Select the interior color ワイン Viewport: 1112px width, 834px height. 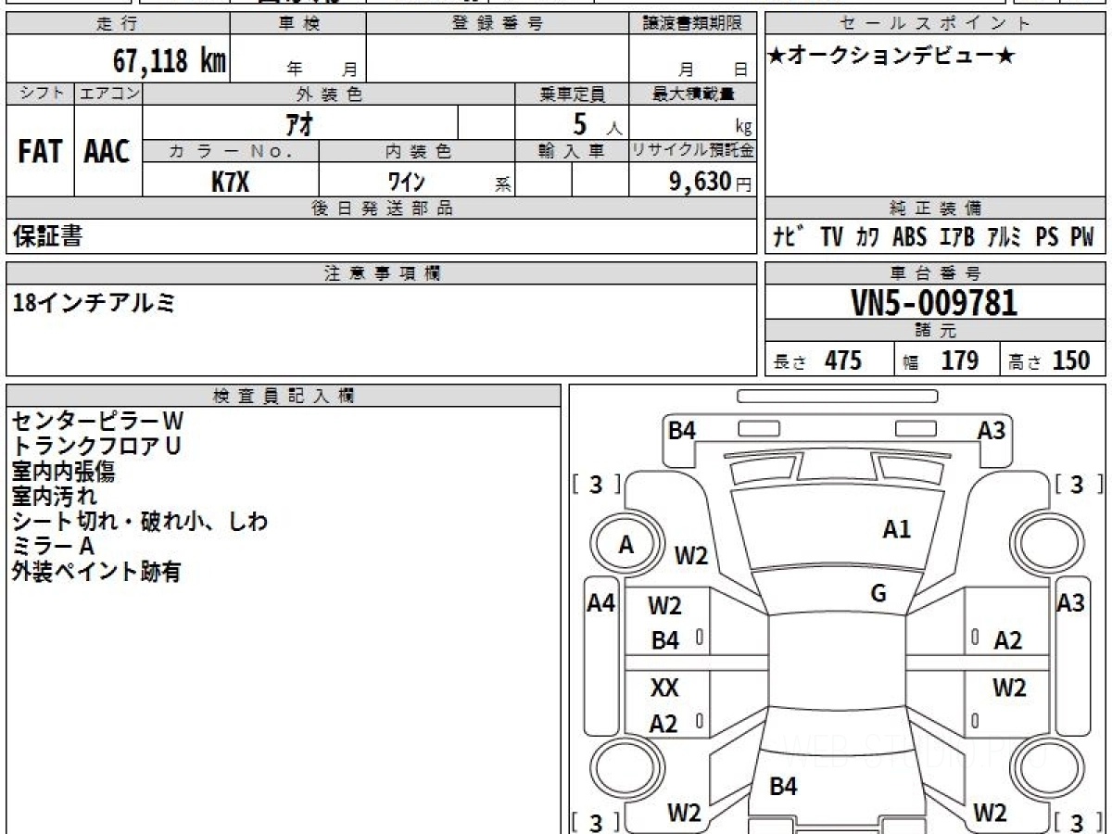(x=406, y=181)
